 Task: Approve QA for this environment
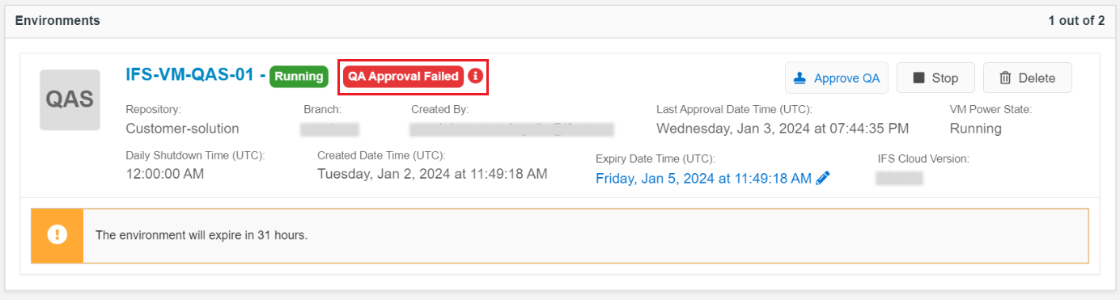[x=837, y=78]
